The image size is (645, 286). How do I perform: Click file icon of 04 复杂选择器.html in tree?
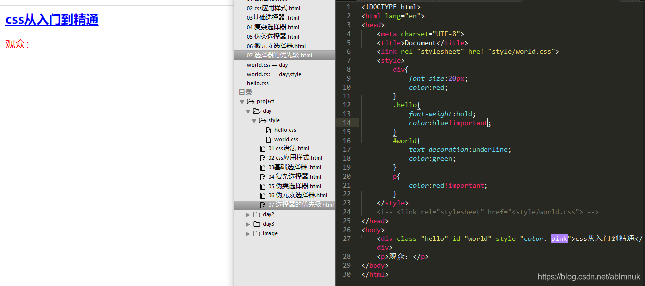pos(263,177)
